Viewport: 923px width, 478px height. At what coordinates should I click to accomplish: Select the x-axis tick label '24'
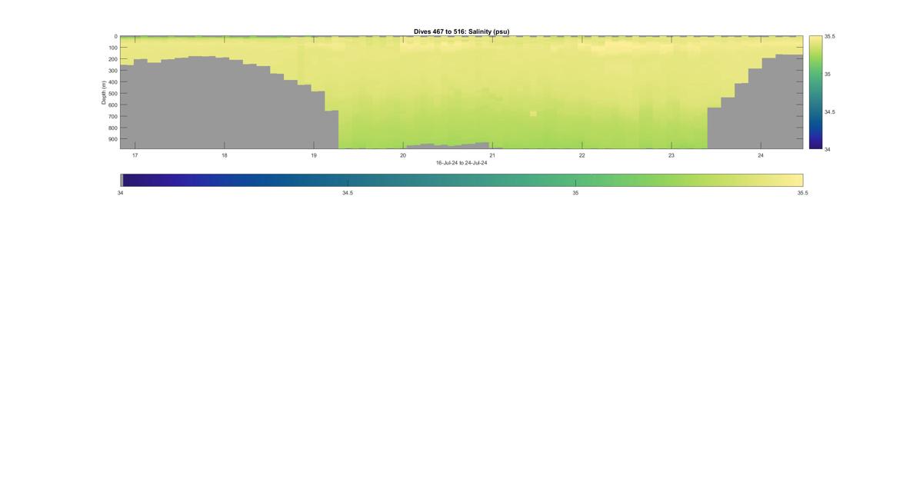pos(761,155)
